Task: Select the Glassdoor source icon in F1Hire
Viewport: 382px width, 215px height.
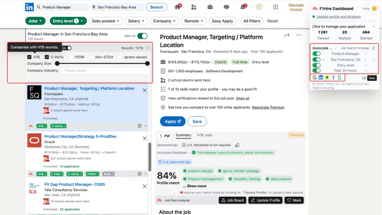Action: 339,77
